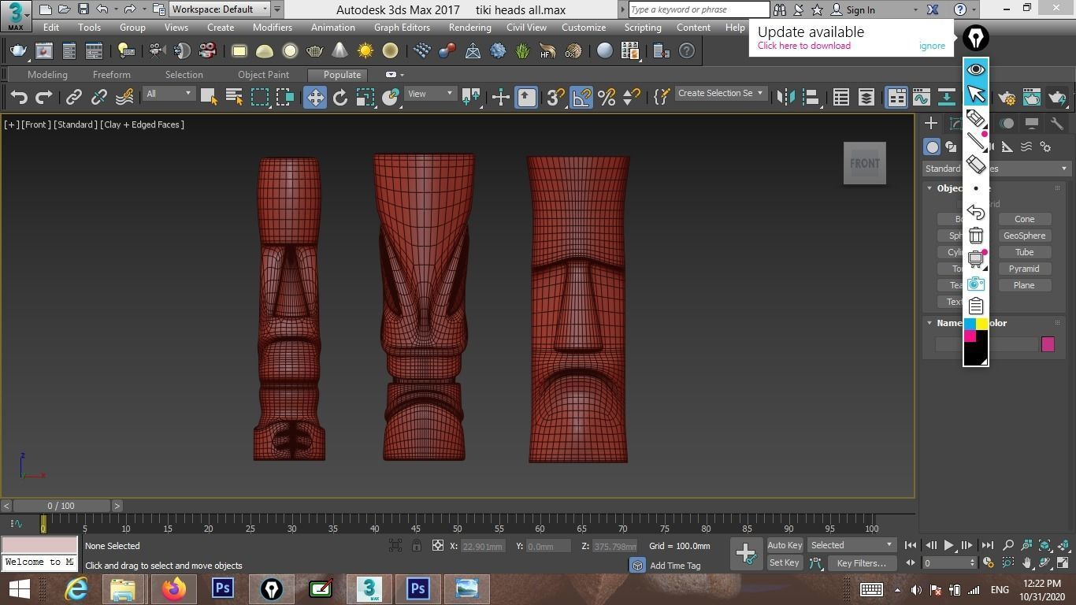
Task: Open the Curve Editor icon
Action: click(922, 97)
